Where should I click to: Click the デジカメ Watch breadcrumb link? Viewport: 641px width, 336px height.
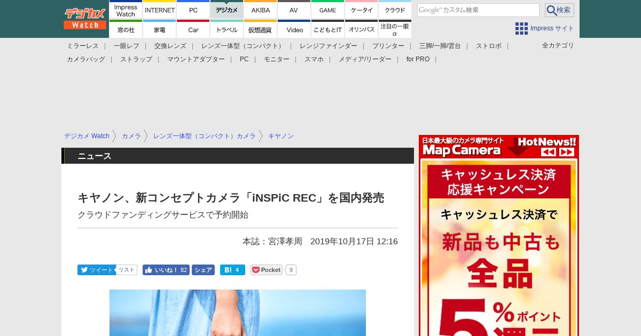pos(87,136)
